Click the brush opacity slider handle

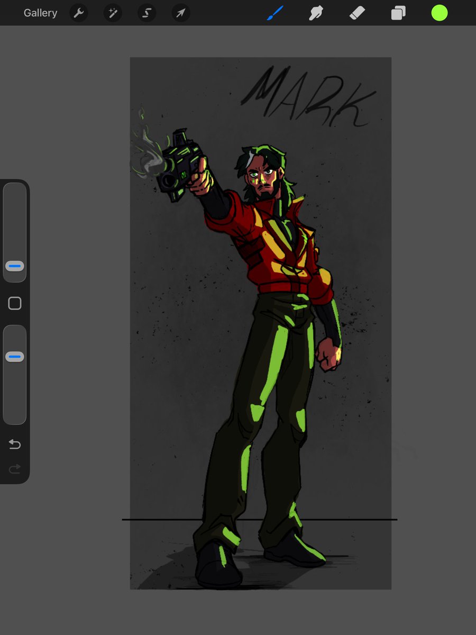click(15, 357)
